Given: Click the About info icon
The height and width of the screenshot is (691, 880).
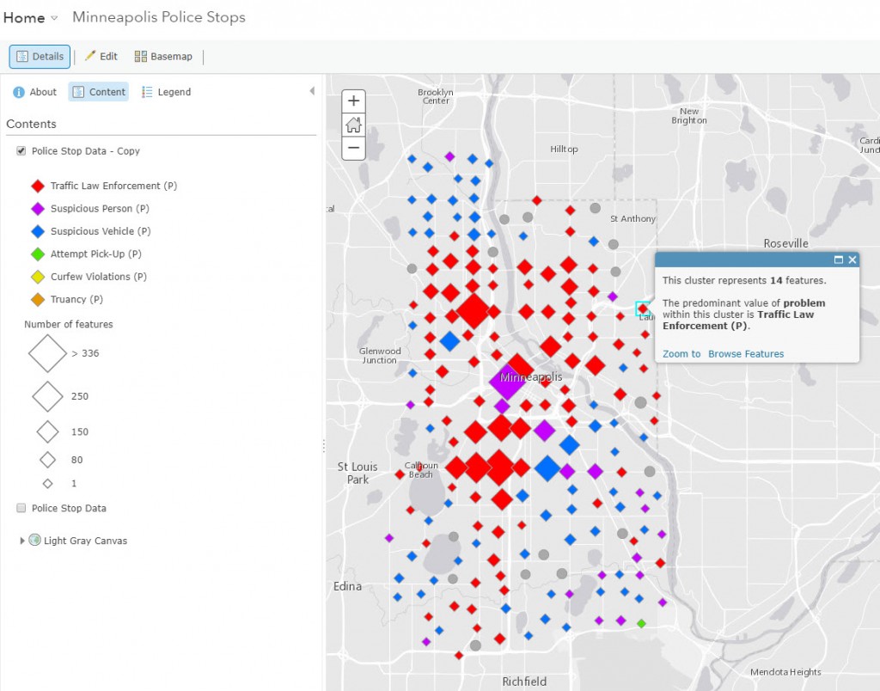Looking at the screenshot, I should (x=19, y=91).
